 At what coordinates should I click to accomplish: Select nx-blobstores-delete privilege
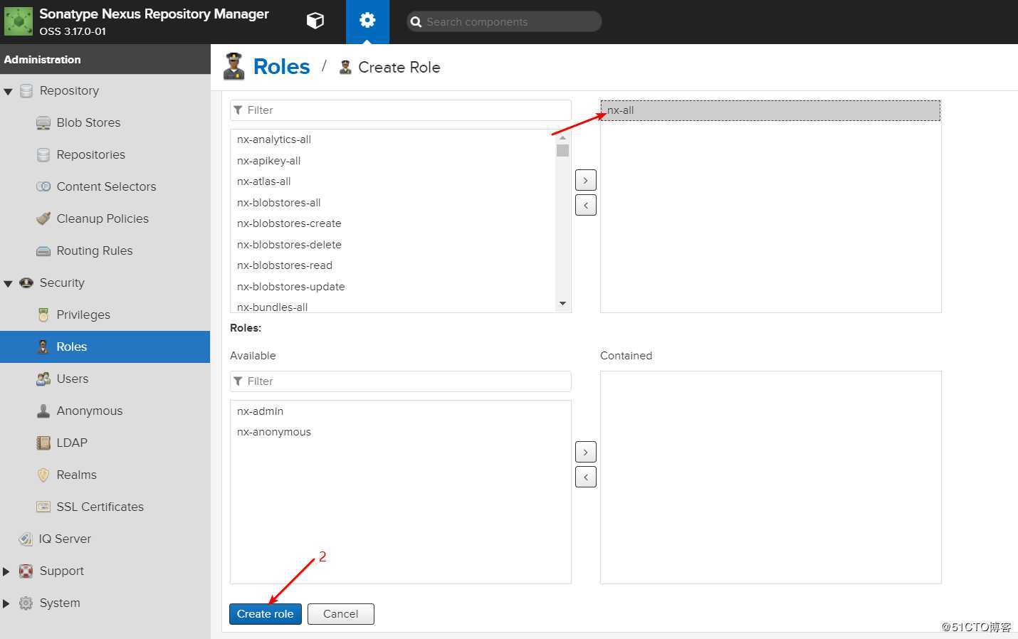(289, 245)
